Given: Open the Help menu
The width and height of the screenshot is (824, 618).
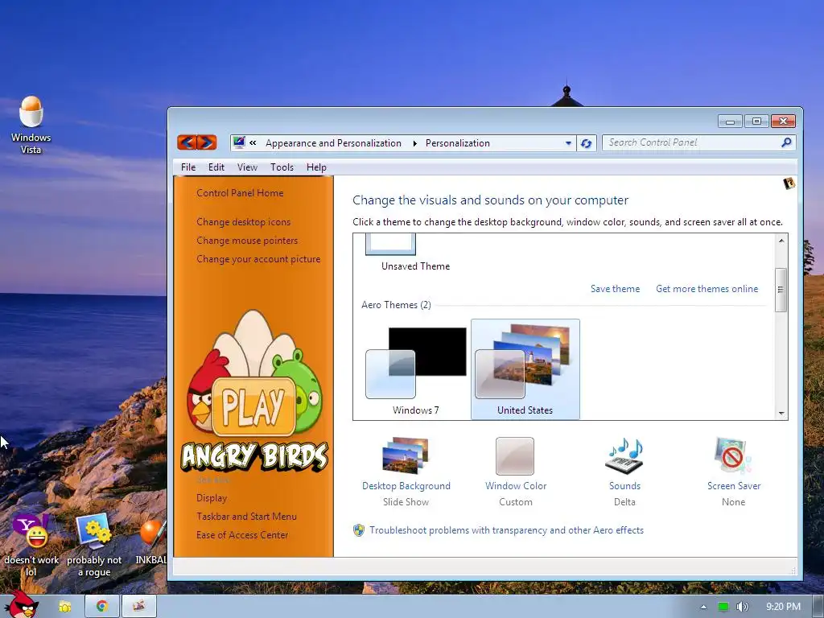Looking at the screenshot, I should [x=316, y=167].
